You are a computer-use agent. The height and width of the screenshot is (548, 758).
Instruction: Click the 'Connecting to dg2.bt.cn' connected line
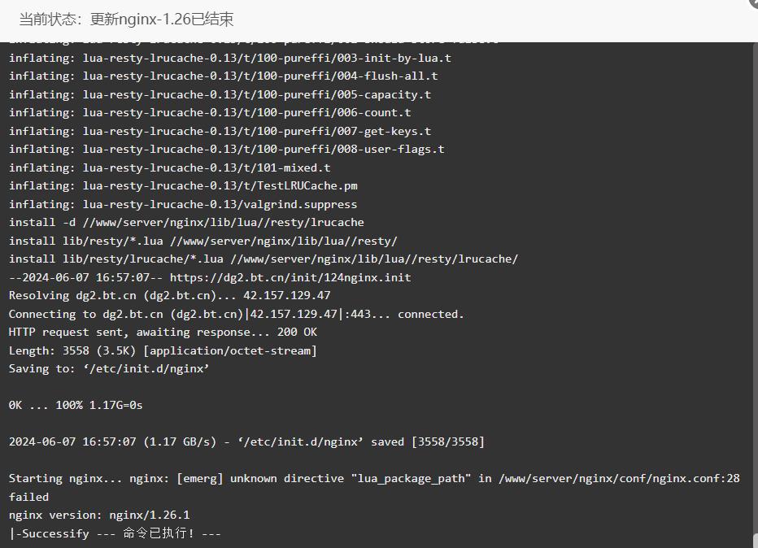[x=237, y=314]
